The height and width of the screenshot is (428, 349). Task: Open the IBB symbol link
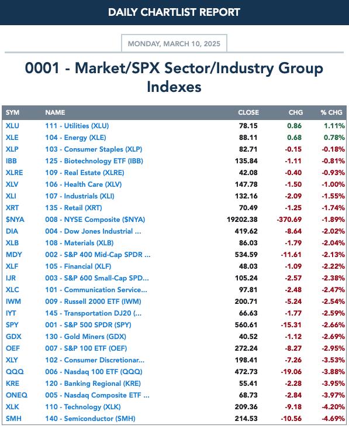[x=11, y=161]
